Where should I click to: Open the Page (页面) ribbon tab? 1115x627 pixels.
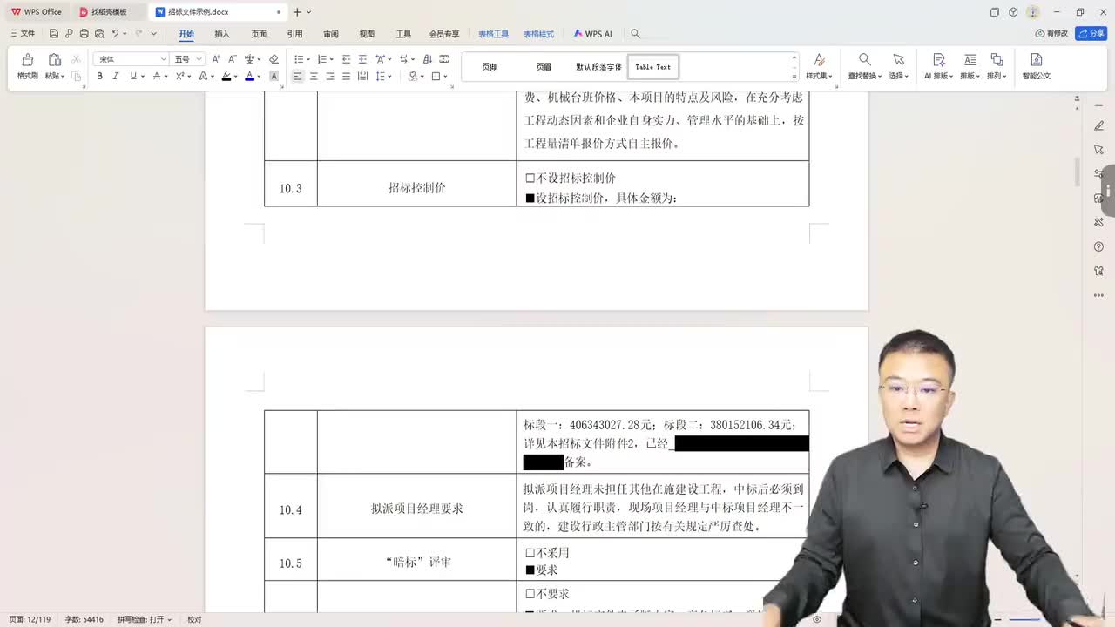point(259,34)
